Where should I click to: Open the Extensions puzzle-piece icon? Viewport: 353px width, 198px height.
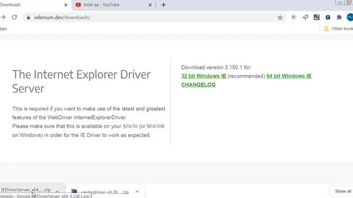[x=339, y=17]
